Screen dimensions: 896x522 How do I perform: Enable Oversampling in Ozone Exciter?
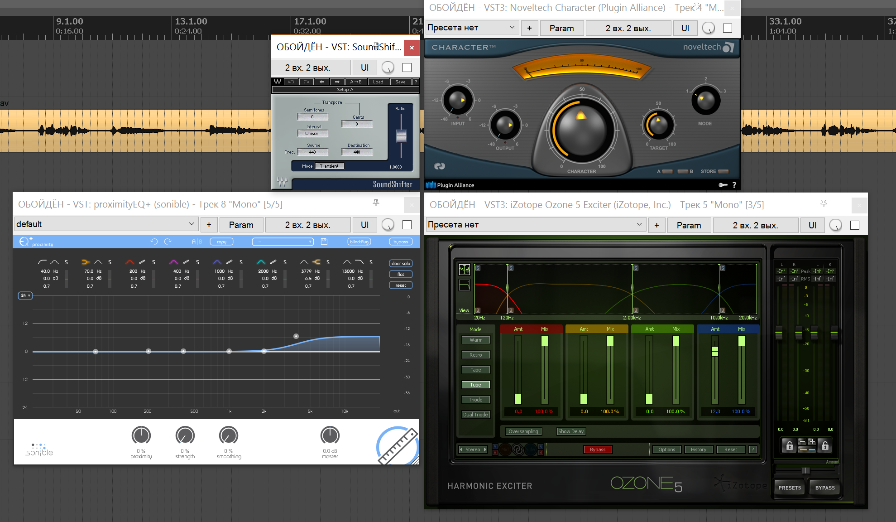tap(523, 431)
